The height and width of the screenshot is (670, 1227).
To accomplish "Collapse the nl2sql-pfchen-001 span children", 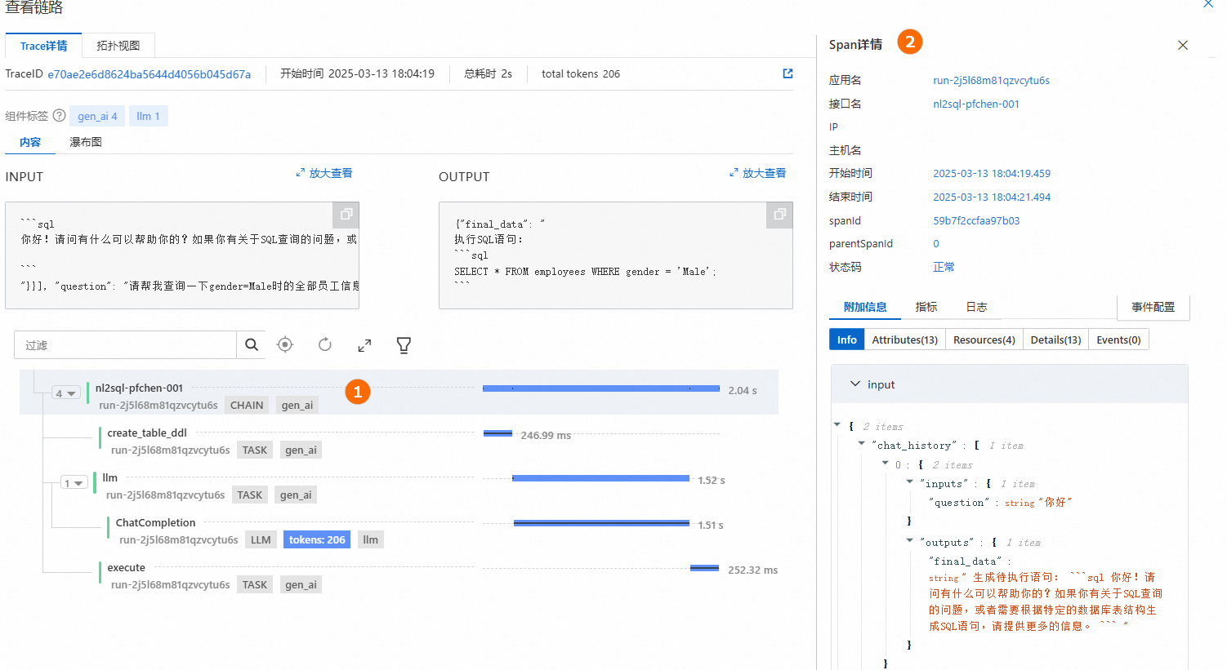I will pos(65,393).
